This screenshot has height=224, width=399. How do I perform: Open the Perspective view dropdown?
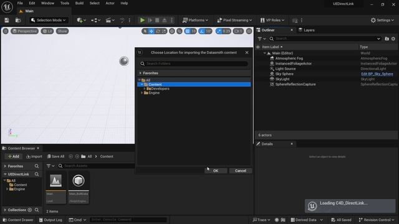[x=24, y=31]
